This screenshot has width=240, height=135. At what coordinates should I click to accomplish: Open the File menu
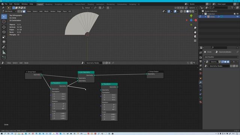coord(6,4)
